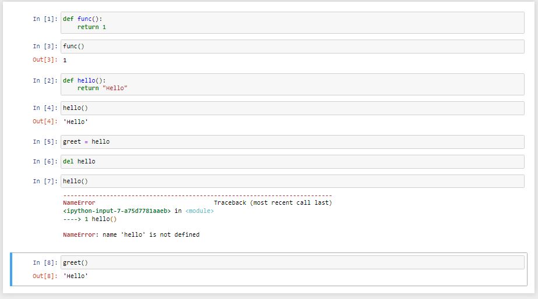
Task: Click the In [2]: prompt label
Action: click(45, 80)
